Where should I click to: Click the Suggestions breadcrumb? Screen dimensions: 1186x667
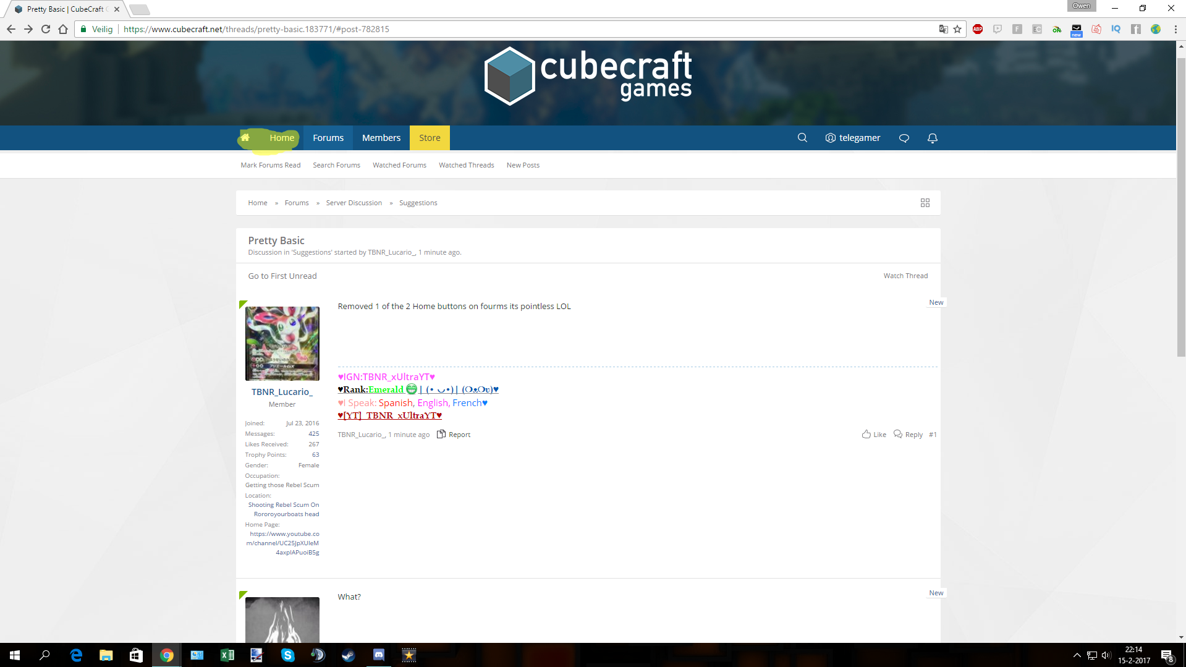click(x=418, y=203)
